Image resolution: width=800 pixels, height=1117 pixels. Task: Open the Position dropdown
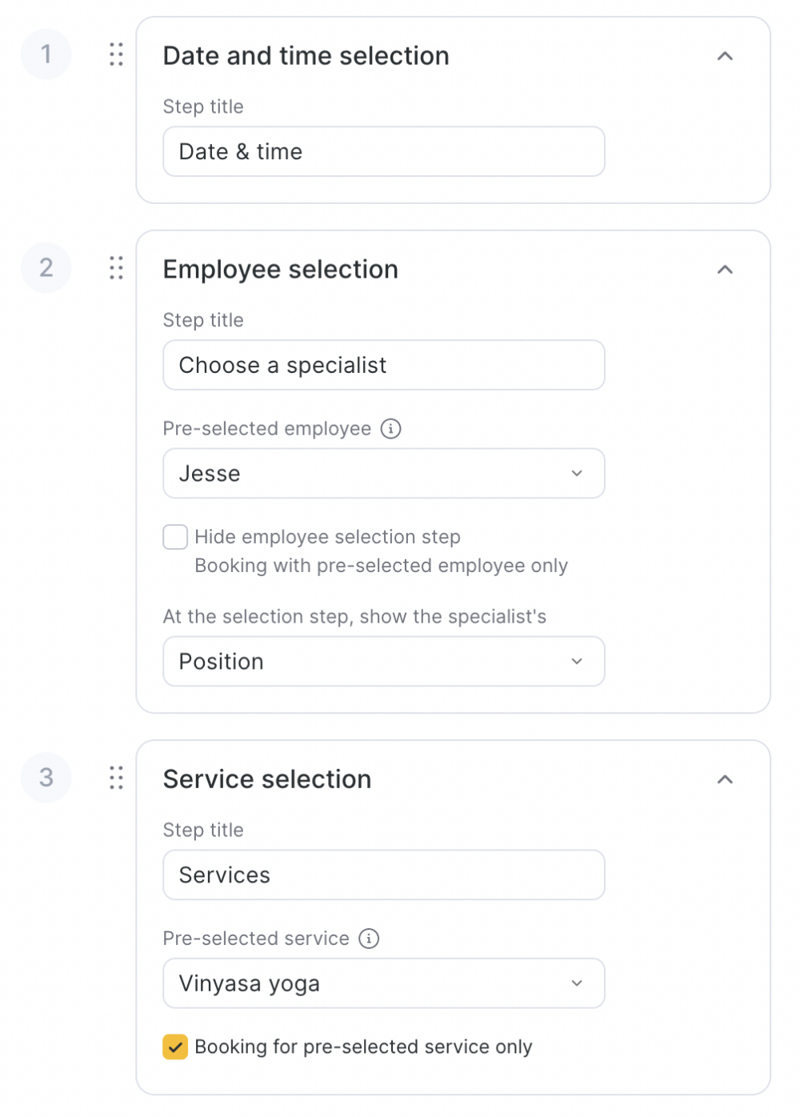tap(384, 662)
